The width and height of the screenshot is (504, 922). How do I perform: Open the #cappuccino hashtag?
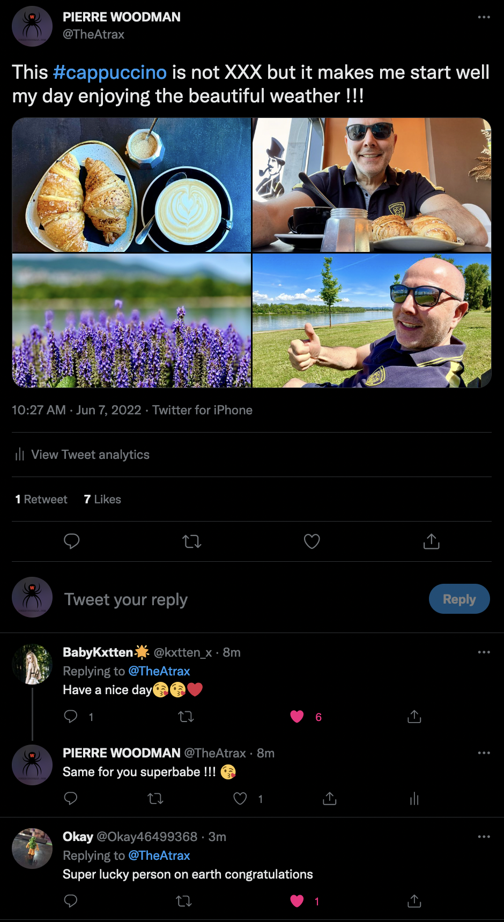[110, 72]
